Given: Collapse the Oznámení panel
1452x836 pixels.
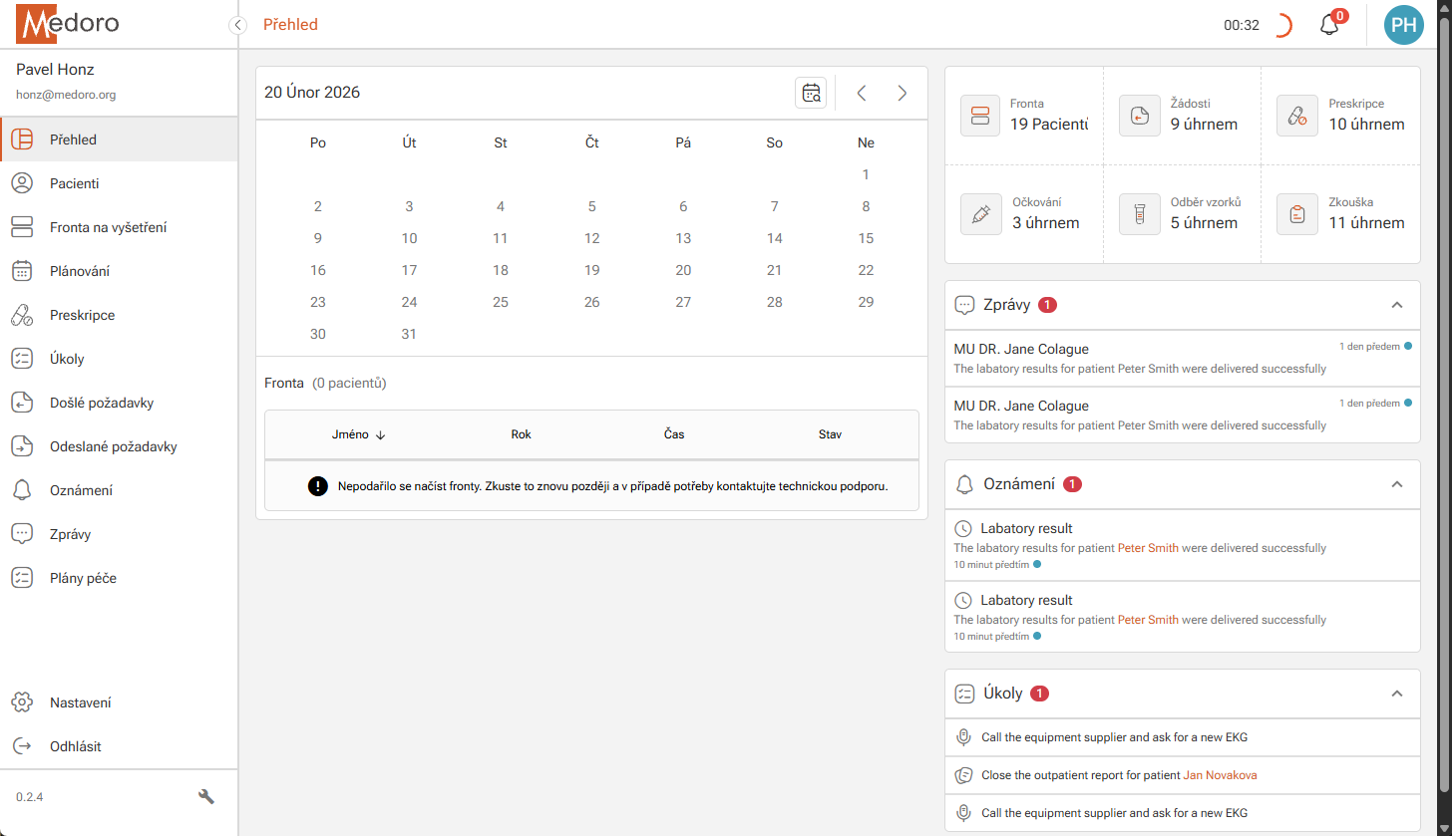Looking at the screenshot, I should [x=1396, y=484].
